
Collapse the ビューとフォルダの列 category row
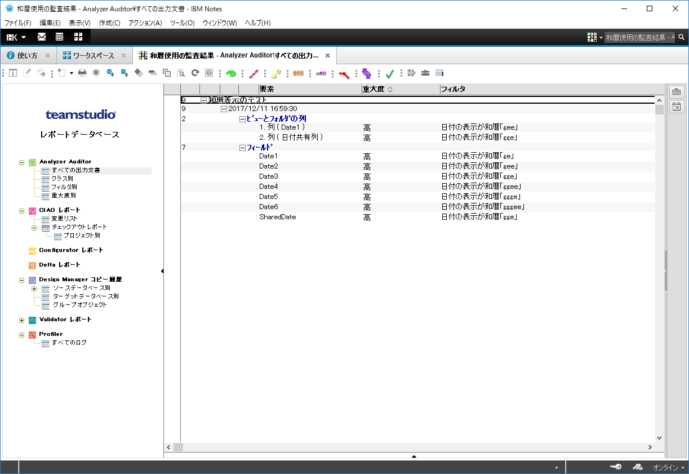coord(242,119)
